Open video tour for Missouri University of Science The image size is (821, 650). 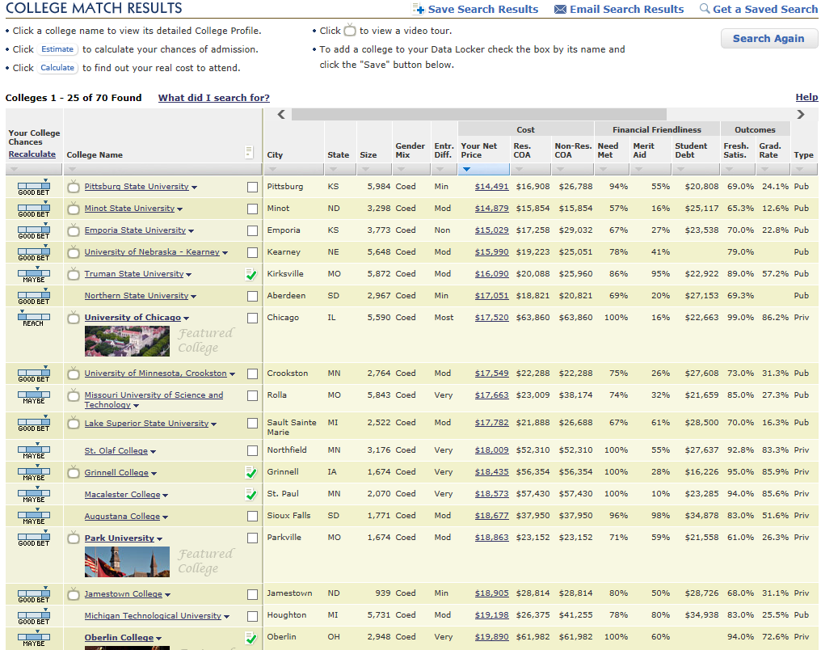pos(74,395)
